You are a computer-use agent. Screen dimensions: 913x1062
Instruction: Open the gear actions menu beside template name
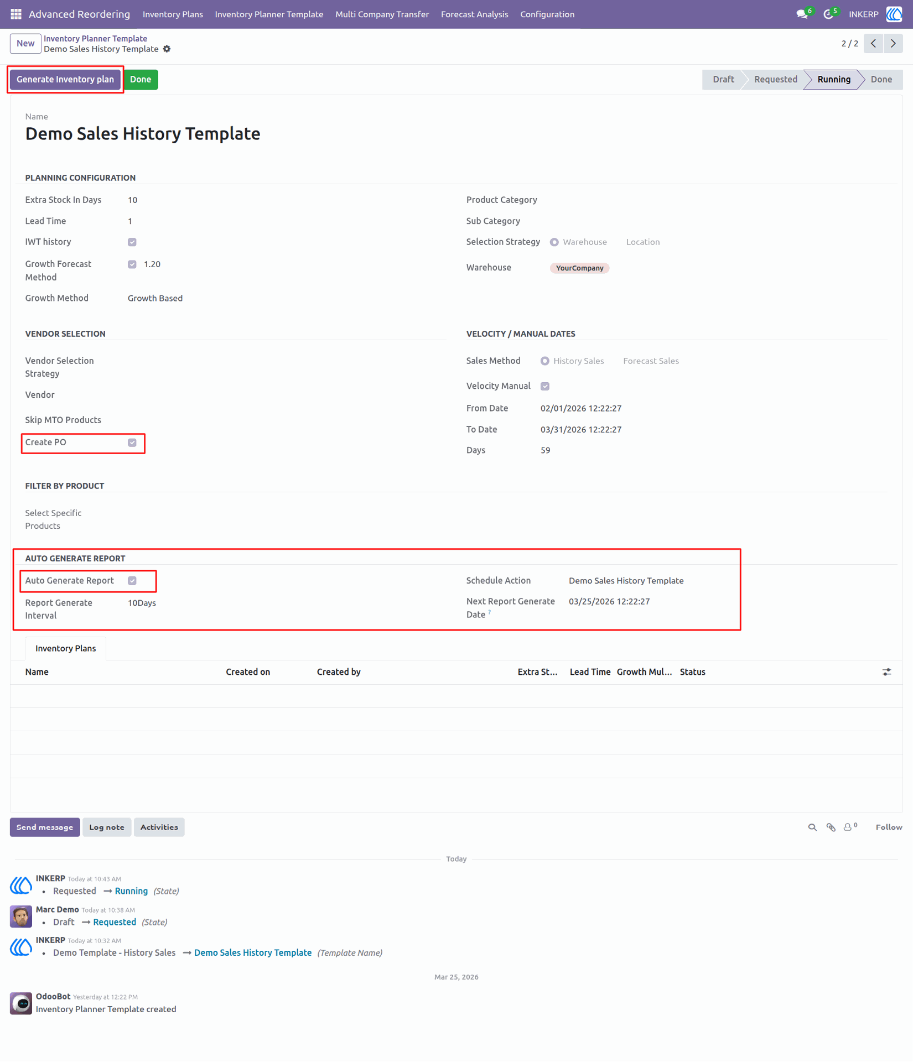(167, 49)
